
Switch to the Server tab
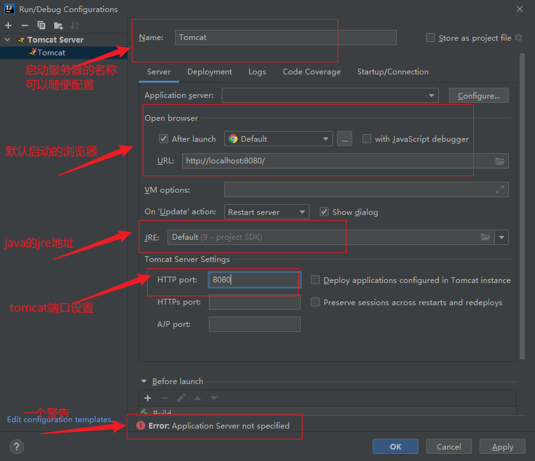point(159,72)
